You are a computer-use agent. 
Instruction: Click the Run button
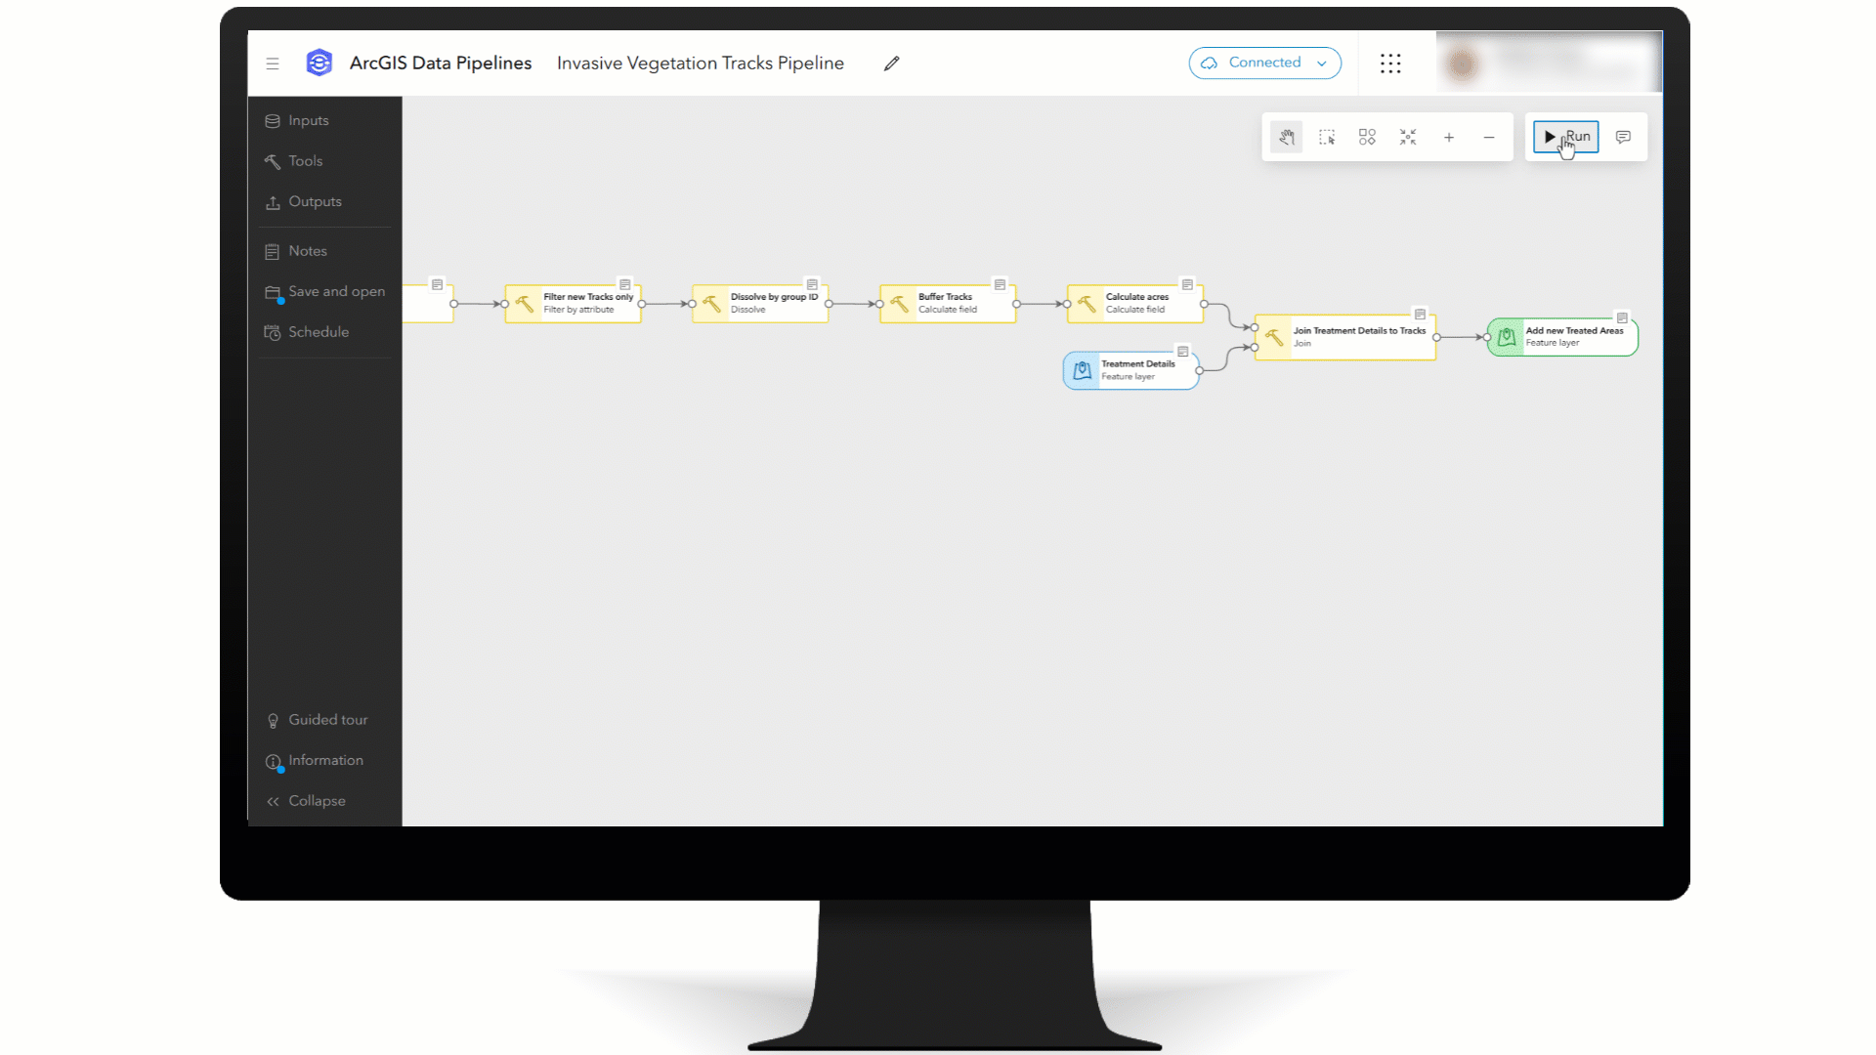(x=1565, y=137)
